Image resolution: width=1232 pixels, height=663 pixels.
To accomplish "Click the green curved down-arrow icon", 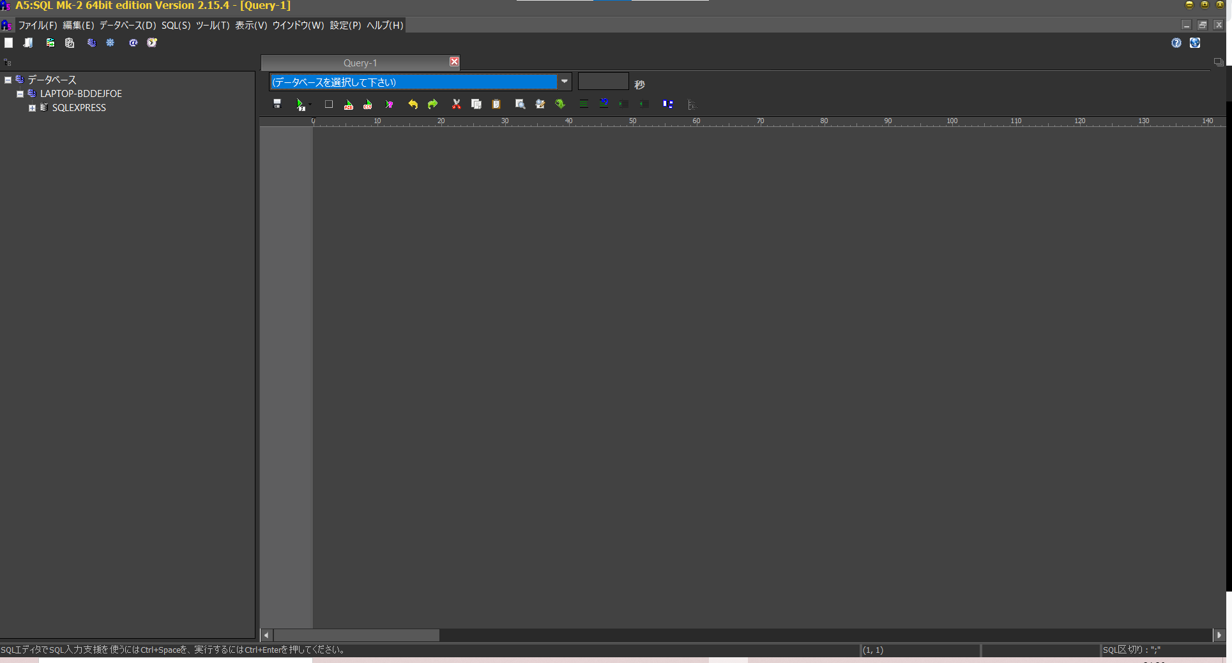I will point(560,104).
